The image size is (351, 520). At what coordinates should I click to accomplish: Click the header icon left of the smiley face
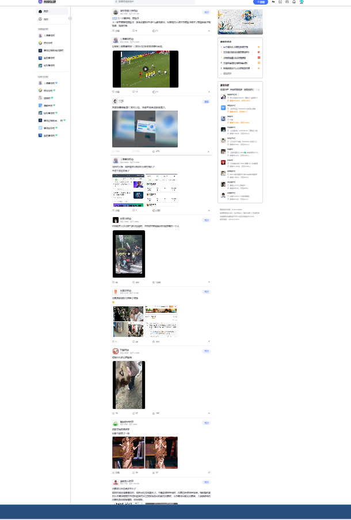click(273, 2)
